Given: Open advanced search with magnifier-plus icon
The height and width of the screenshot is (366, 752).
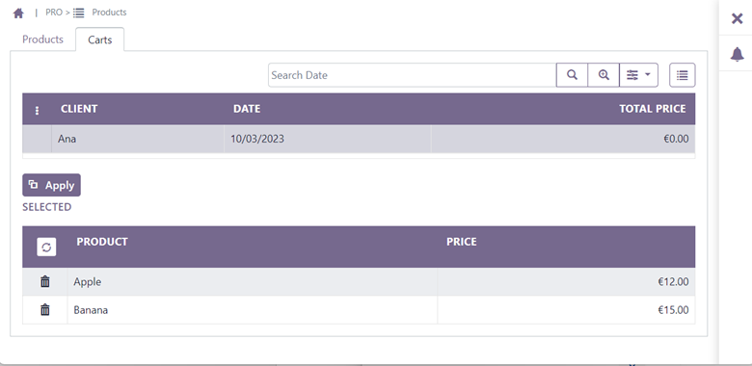Looking at the screenshot, I should click(604, 75).
